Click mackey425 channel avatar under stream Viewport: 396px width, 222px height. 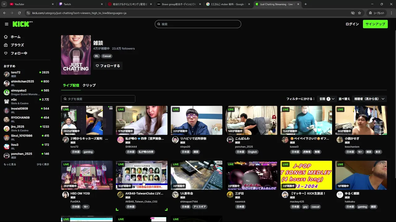[x=285, y=195]
